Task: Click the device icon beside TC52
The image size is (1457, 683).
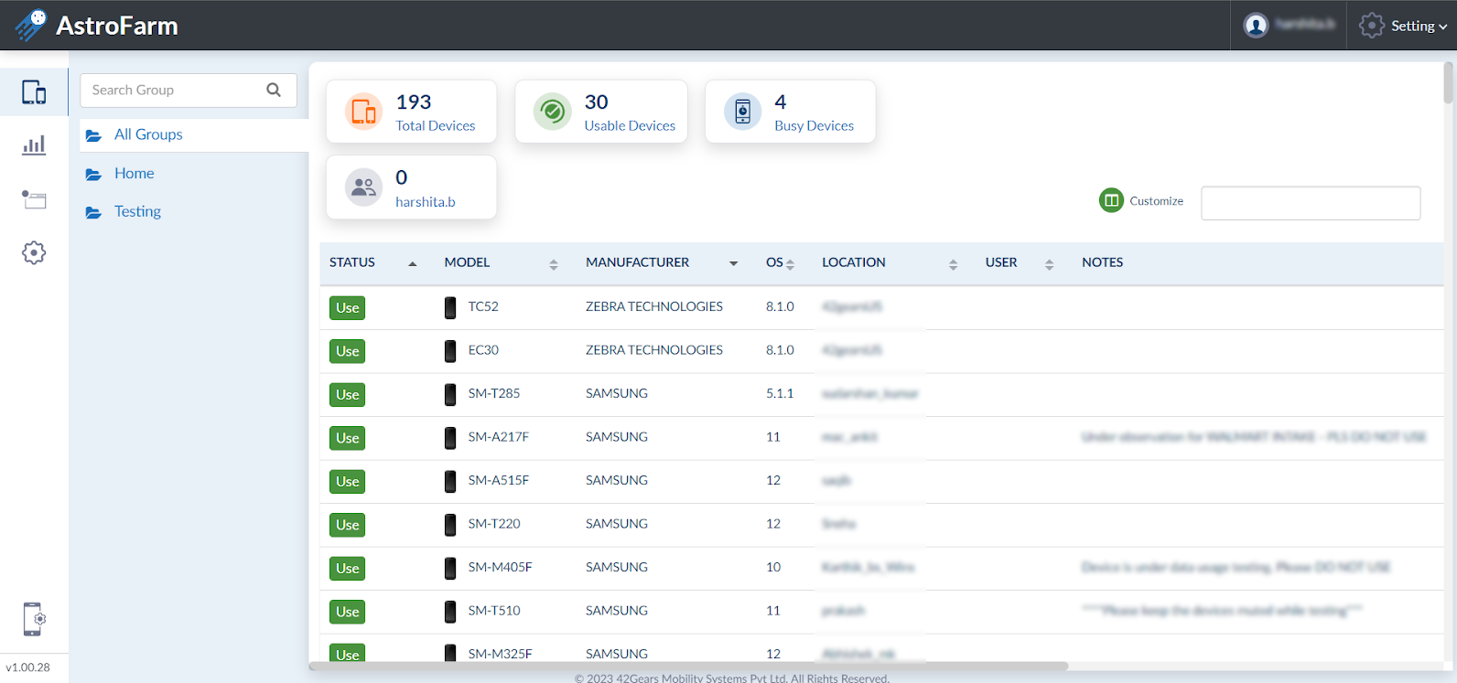Action: [450, 307]
